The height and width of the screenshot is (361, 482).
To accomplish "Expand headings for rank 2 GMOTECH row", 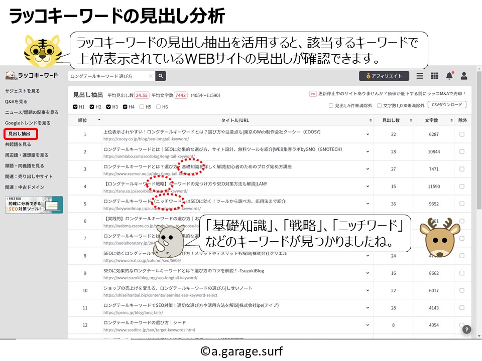I will 368,151.
